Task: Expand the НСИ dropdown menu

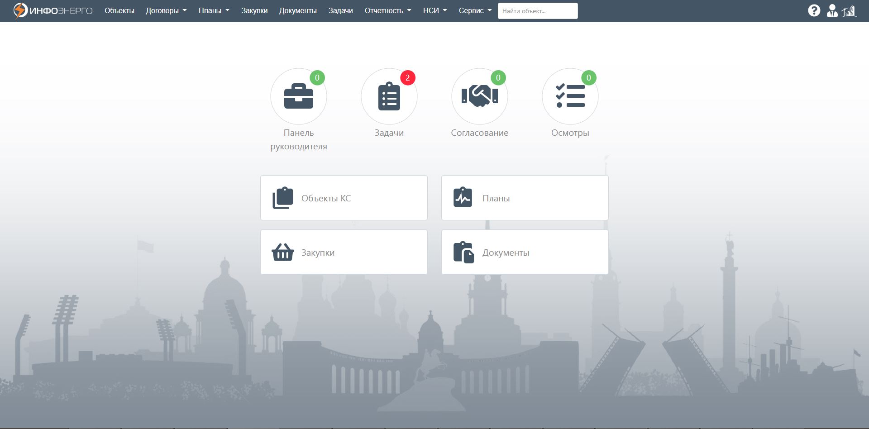Action: (x=435, y=10)
